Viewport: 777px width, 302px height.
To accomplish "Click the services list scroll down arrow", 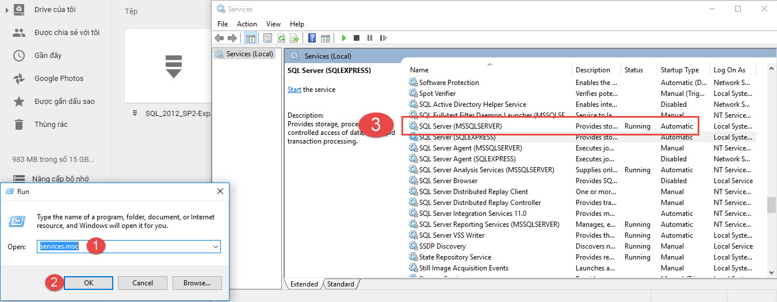I will [x=772, y=273].
